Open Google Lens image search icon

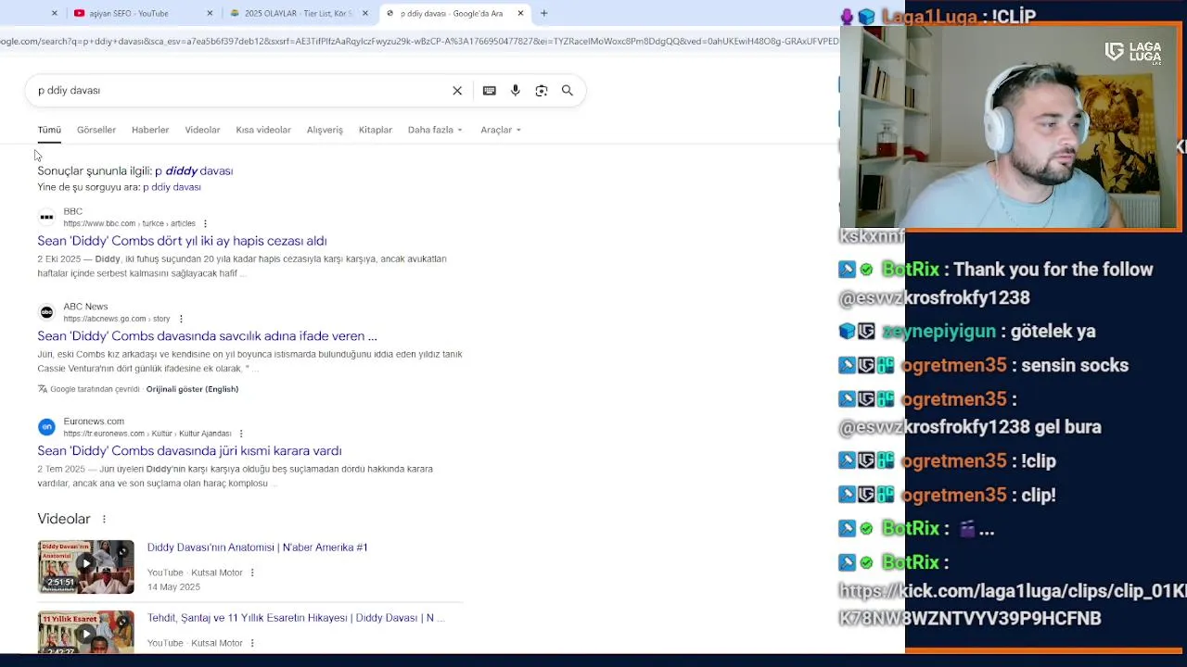coord(542,91)
